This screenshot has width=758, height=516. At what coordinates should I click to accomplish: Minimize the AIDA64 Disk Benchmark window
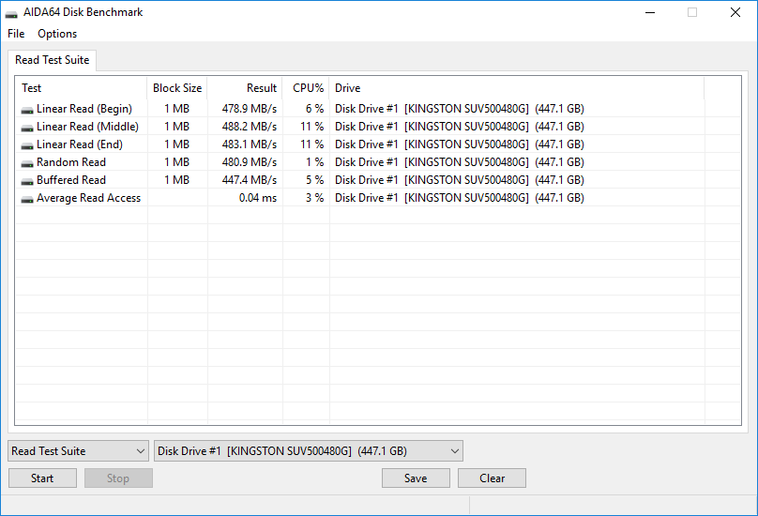[x=650, y=12]
